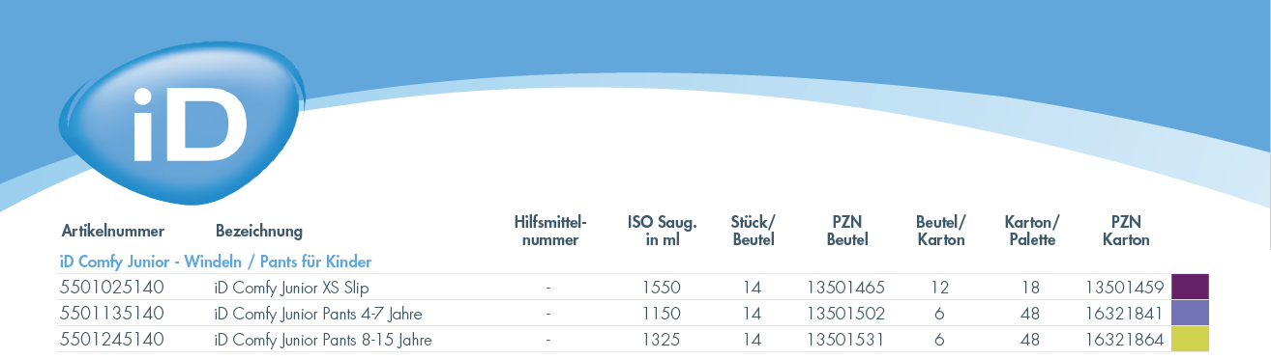Screen dimensions: 1271x359
Task: Click PZN Beutel value 13501502
Action: click(x=846, y=313)
